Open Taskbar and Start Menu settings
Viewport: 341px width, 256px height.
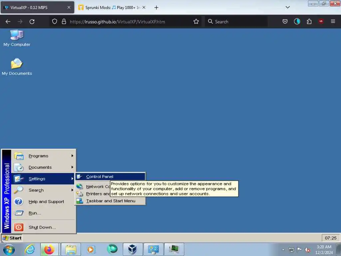click(110, 201)
